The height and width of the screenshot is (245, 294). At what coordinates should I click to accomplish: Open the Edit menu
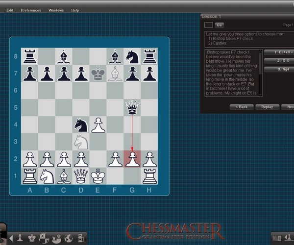coord(10,10)
